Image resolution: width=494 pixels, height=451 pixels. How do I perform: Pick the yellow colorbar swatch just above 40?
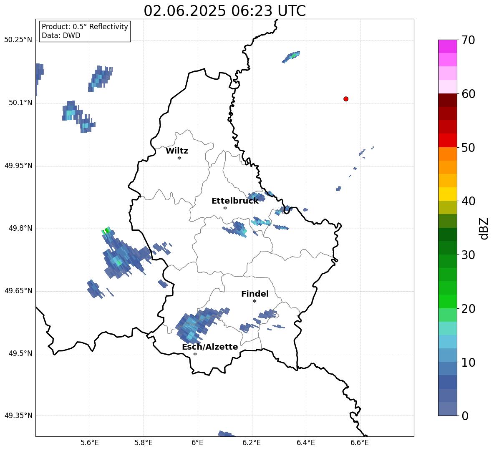tap(447, 194)
